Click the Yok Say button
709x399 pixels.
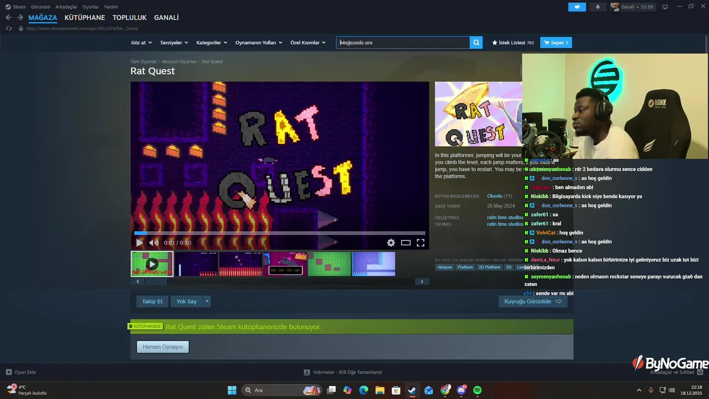187,301
